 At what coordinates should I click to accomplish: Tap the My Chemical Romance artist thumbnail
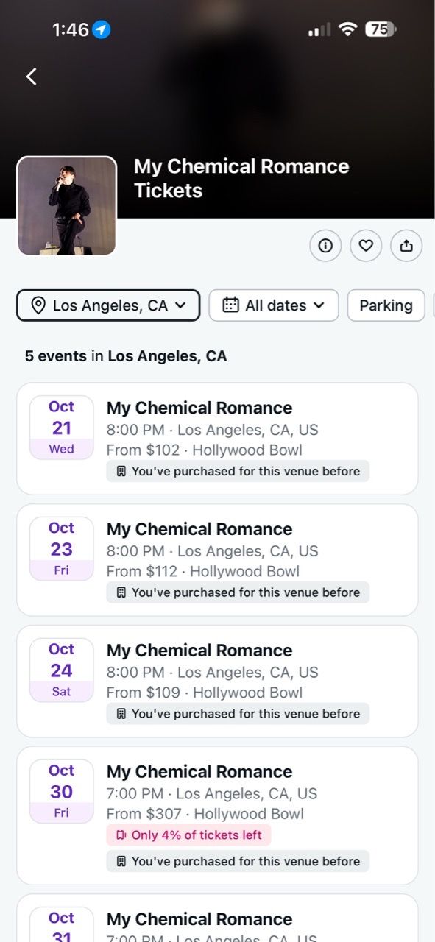[x=67, y=206]
